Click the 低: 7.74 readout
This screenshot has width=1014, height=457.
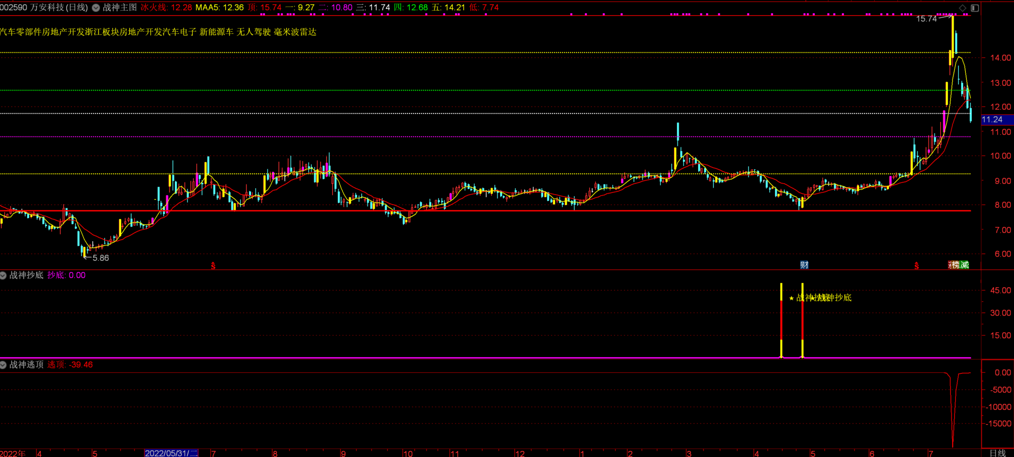coord(484,7)
